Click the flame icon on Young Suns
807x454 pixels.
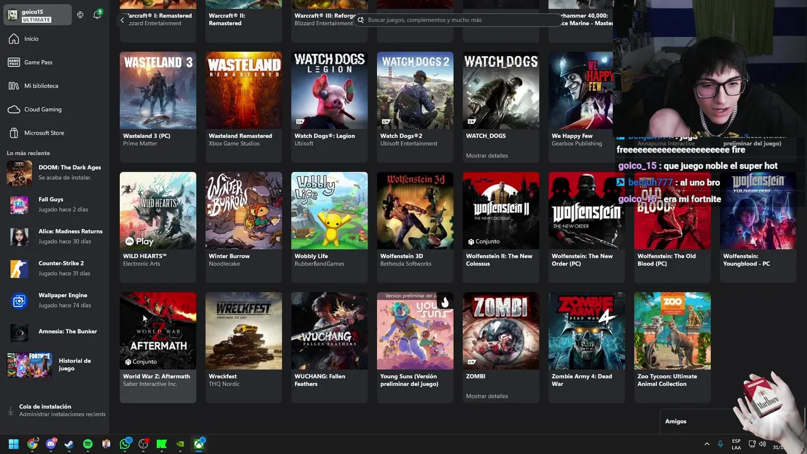(x=444, y=302)
